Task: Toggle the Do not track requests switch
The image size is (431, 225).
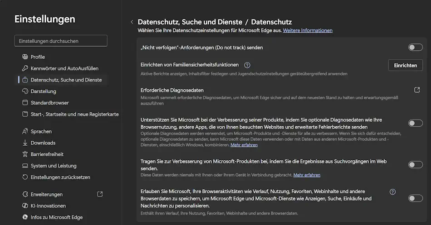Action: coord(415,47)
